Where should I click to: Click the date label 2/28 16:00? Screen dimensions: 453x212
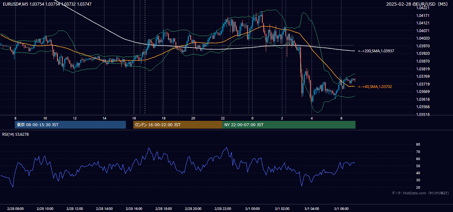click(134, 208)
